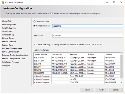Minimize the SQL Server 2019 Setup window
The height and width of the screenshot is (94, 125).
coord(107,2)
